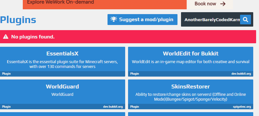Viewport: 259px width, 116px height.
Task: Click the No plugins found message
Action: click(33, 37)
